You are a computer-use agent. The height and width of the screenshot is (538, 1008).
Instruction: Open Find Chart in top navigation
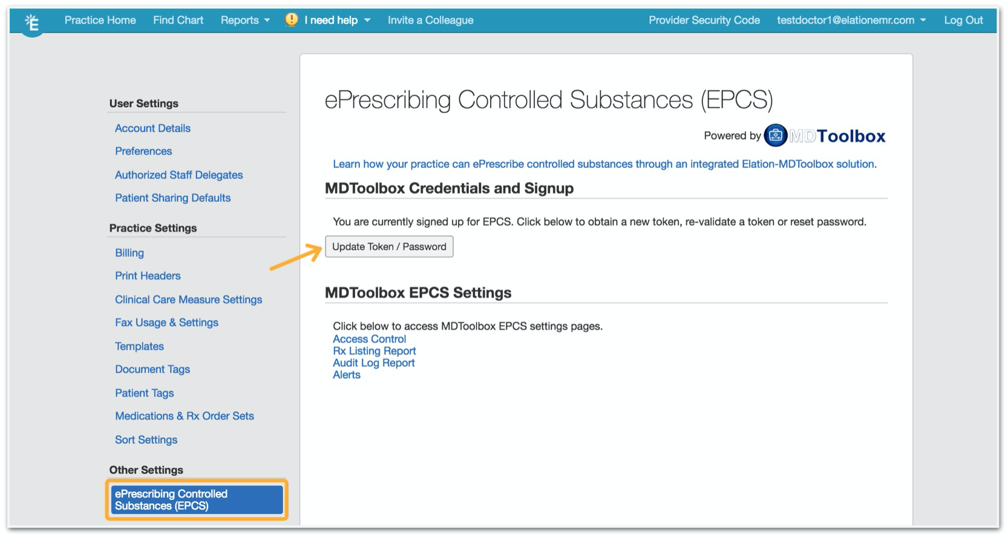[178, 21]
